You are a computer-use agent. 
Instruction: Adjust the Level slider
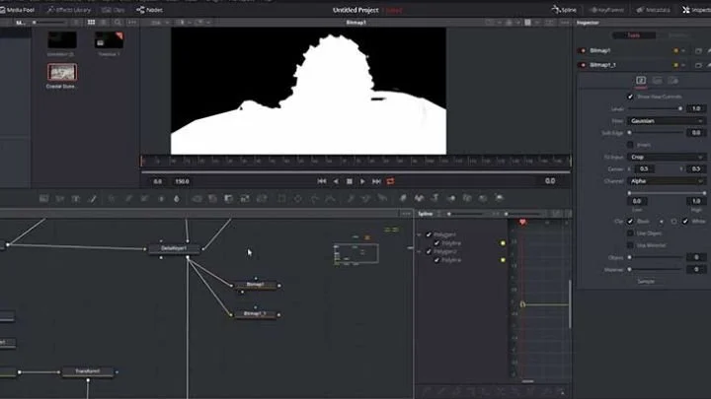[655, 109]
